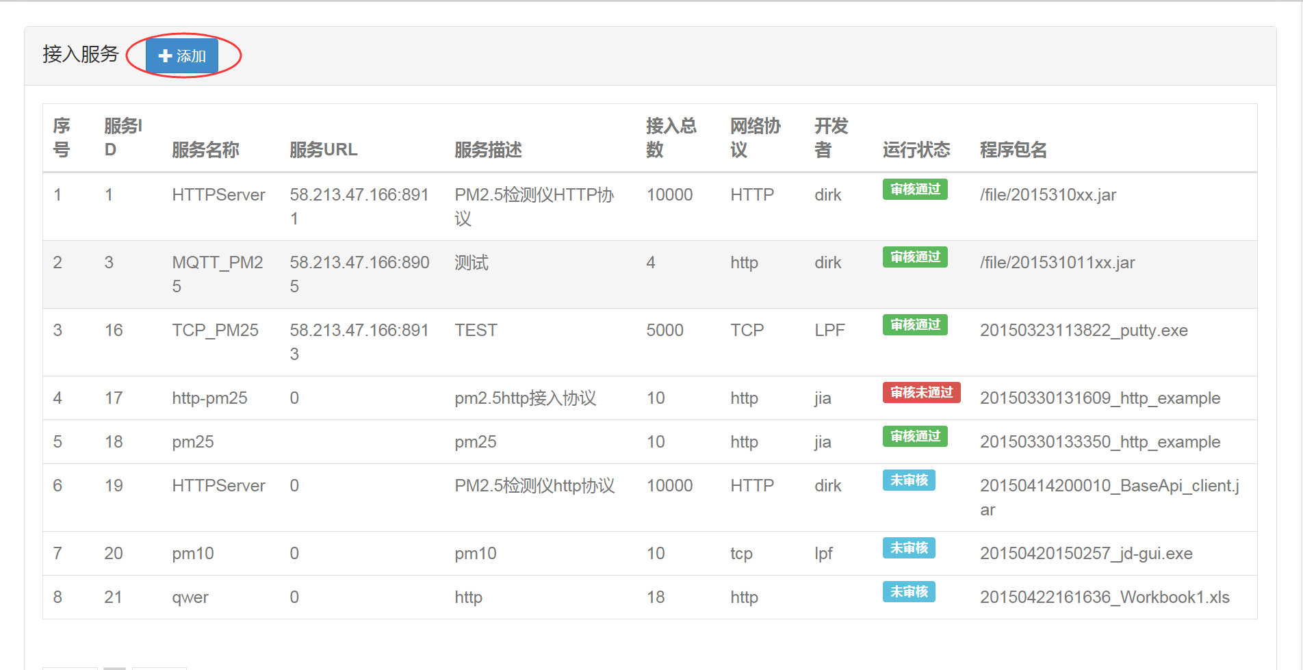The image size is (1303, 670).
Task: Click the blue 添加 add button
Action: point(182,56)
